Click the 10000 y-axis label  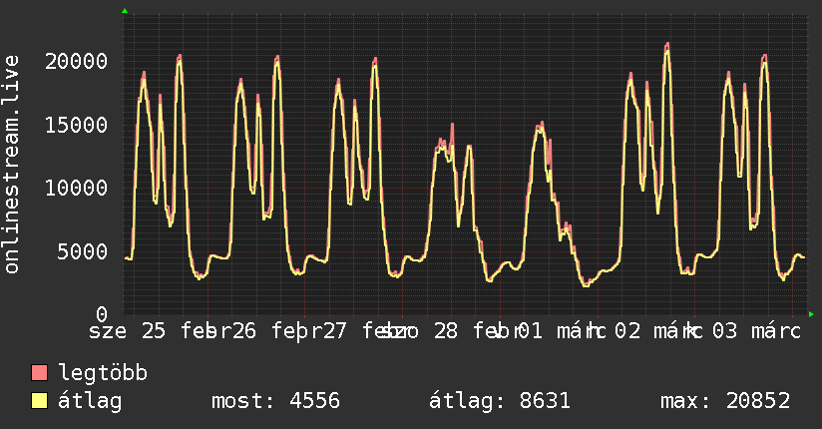click(x=77, y=188)
